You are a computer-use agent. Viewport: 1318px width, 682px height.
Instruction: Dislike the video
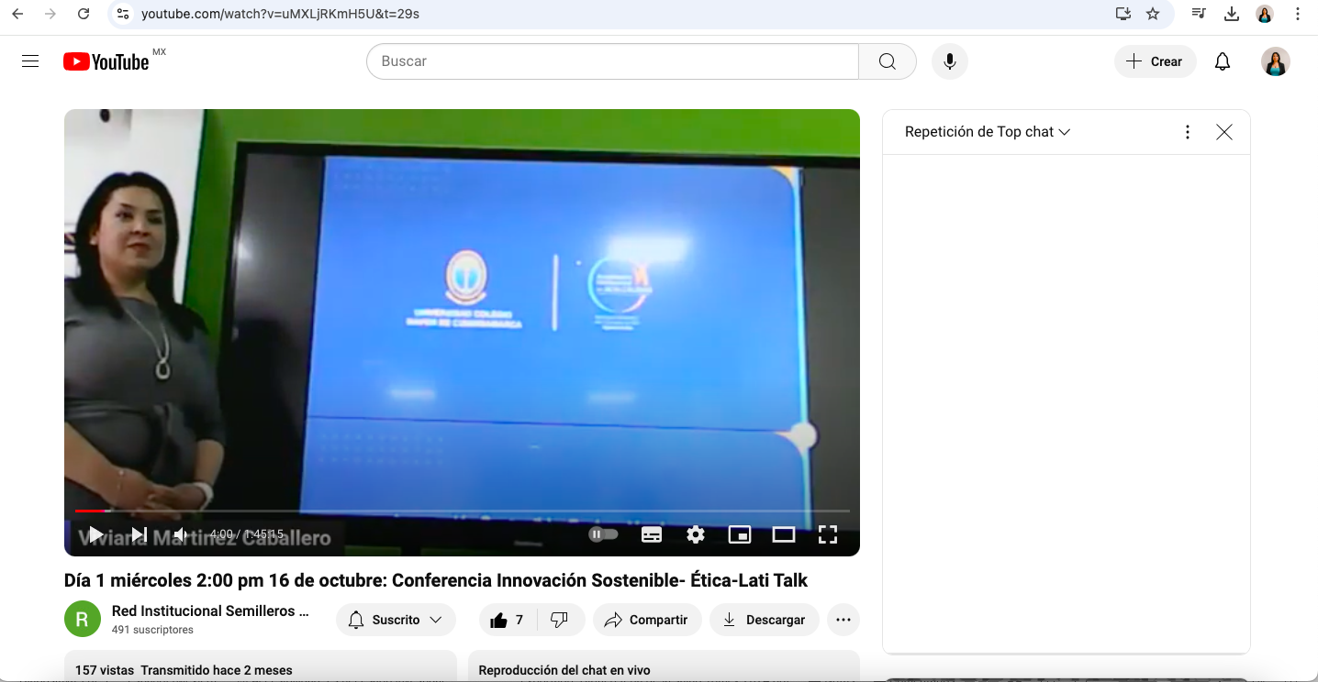(x=559, y=620)
